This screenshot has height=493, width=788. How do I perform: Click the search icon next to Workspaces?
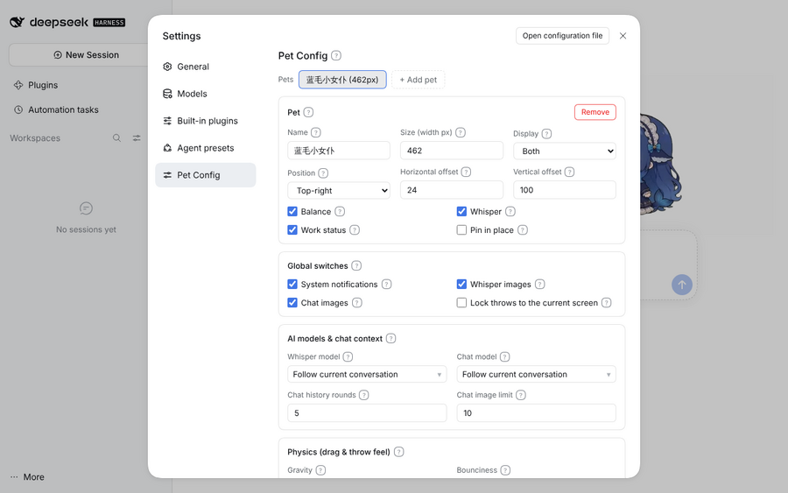116,138
